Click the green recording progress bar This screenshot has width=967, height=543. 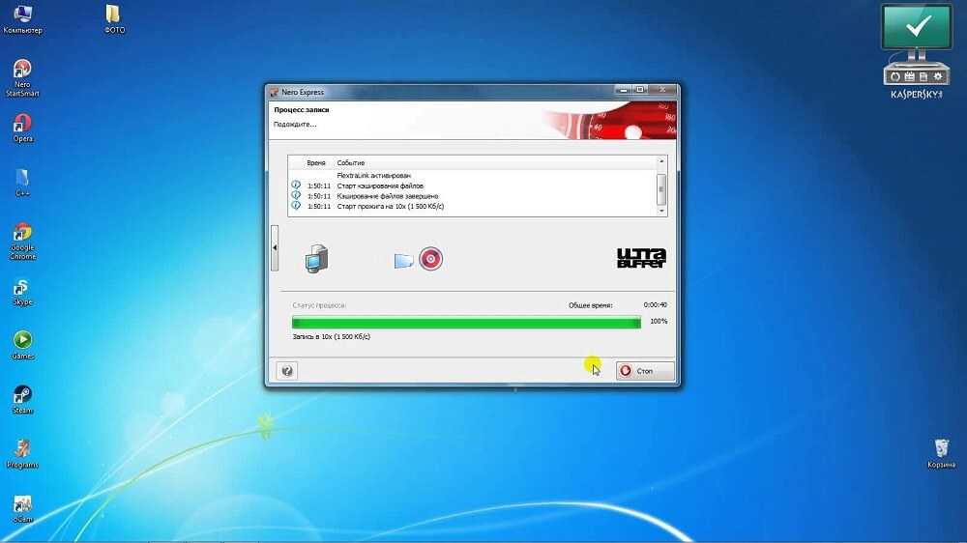(466, 322)
